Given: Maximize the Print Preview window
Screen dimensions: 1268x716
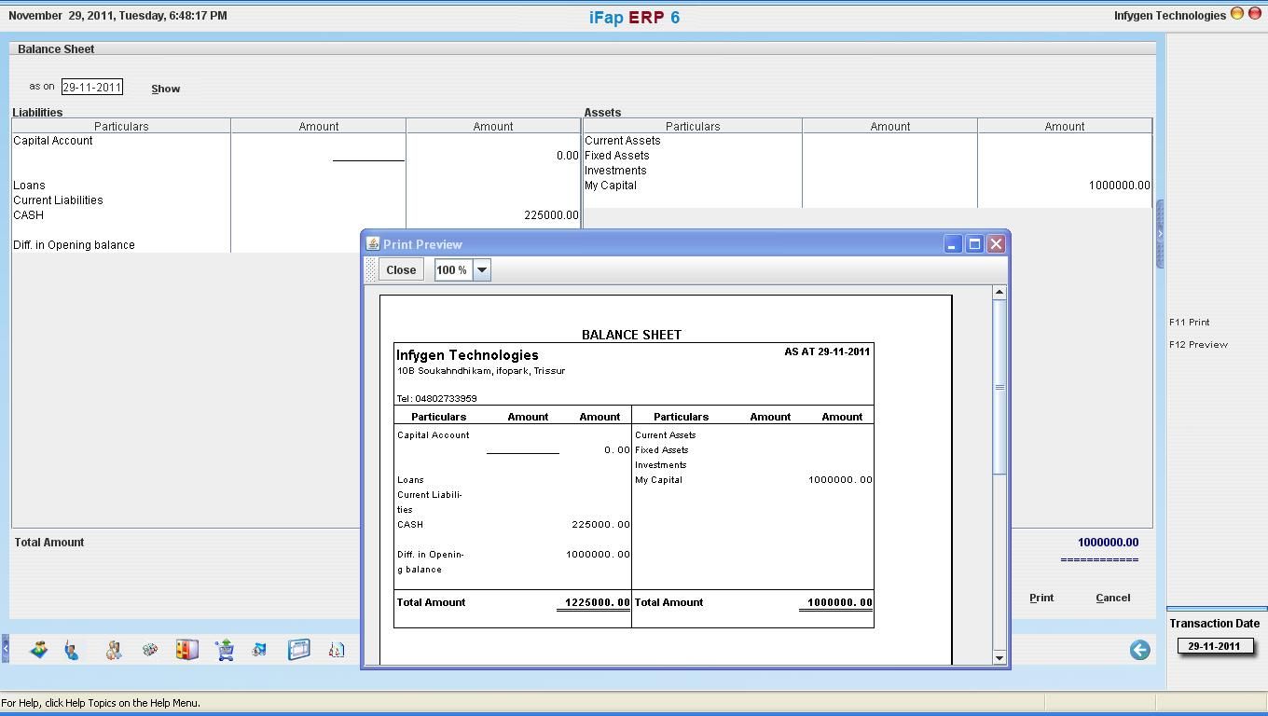Looking at the screenshot, I should click(974, 243).
